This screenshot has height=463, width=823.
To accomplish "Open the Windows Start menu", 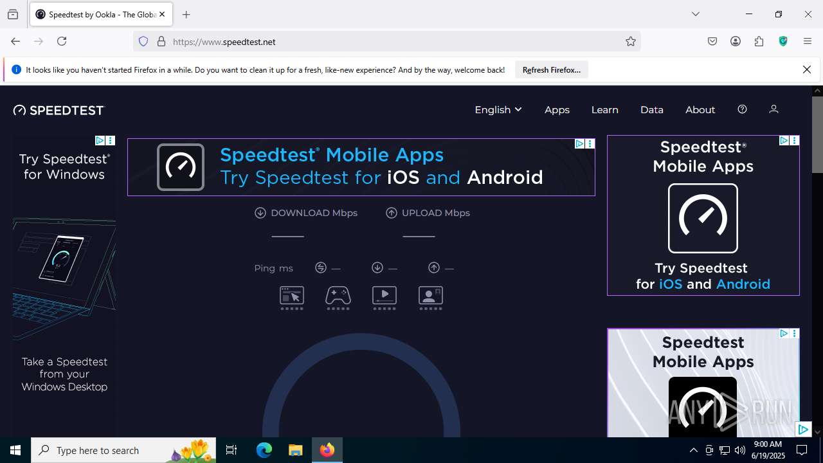I will 15,450.
